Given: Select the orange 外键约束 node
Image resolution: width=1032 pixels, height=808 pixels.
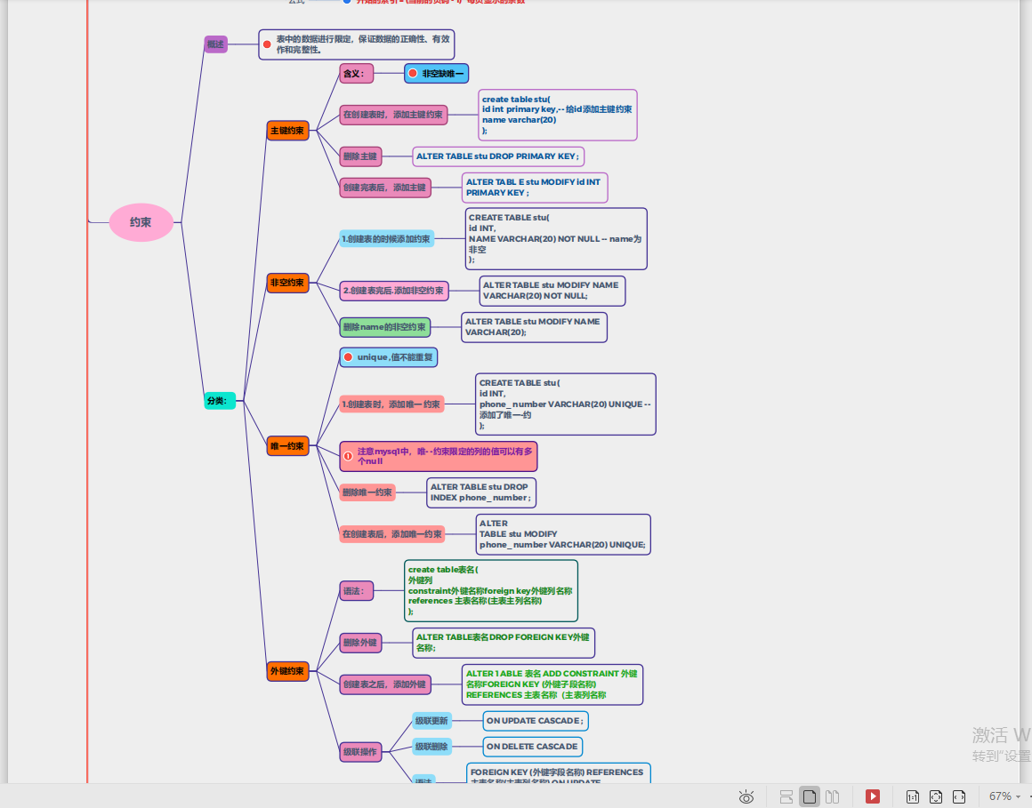Looking at the screenshot, I should point(287,671).
